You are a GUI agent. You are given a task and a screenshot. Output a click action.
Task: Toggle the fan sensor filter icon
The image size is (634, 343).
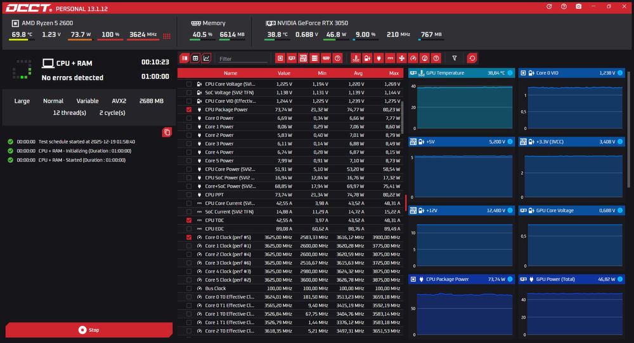pyautogui.click(x=401, y=58)
